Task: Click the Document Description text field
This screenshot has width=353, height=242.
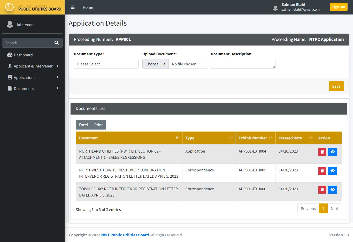Action: (243, 64)
